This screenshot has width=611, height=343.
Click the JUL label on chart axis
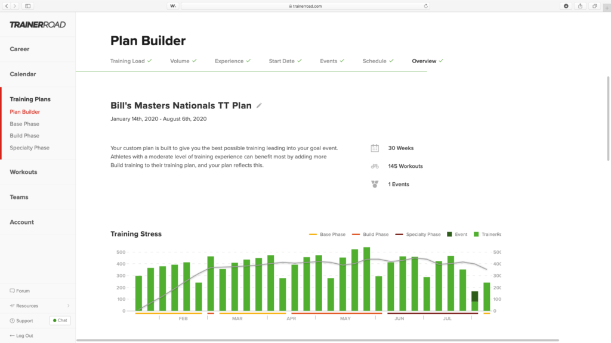click(x=448, y=319)
